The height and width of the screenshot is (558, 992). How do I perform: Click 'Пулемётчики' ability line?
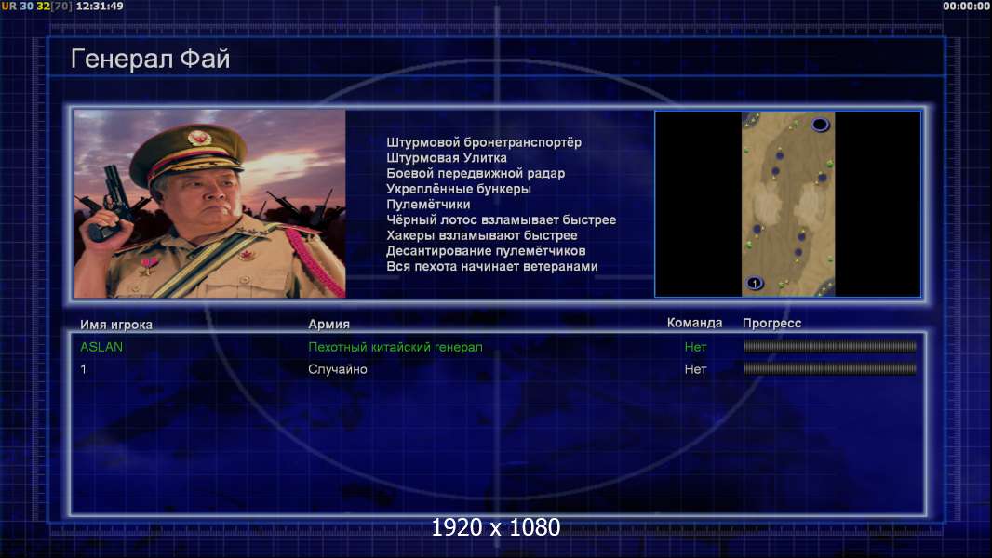click(428, 204)
